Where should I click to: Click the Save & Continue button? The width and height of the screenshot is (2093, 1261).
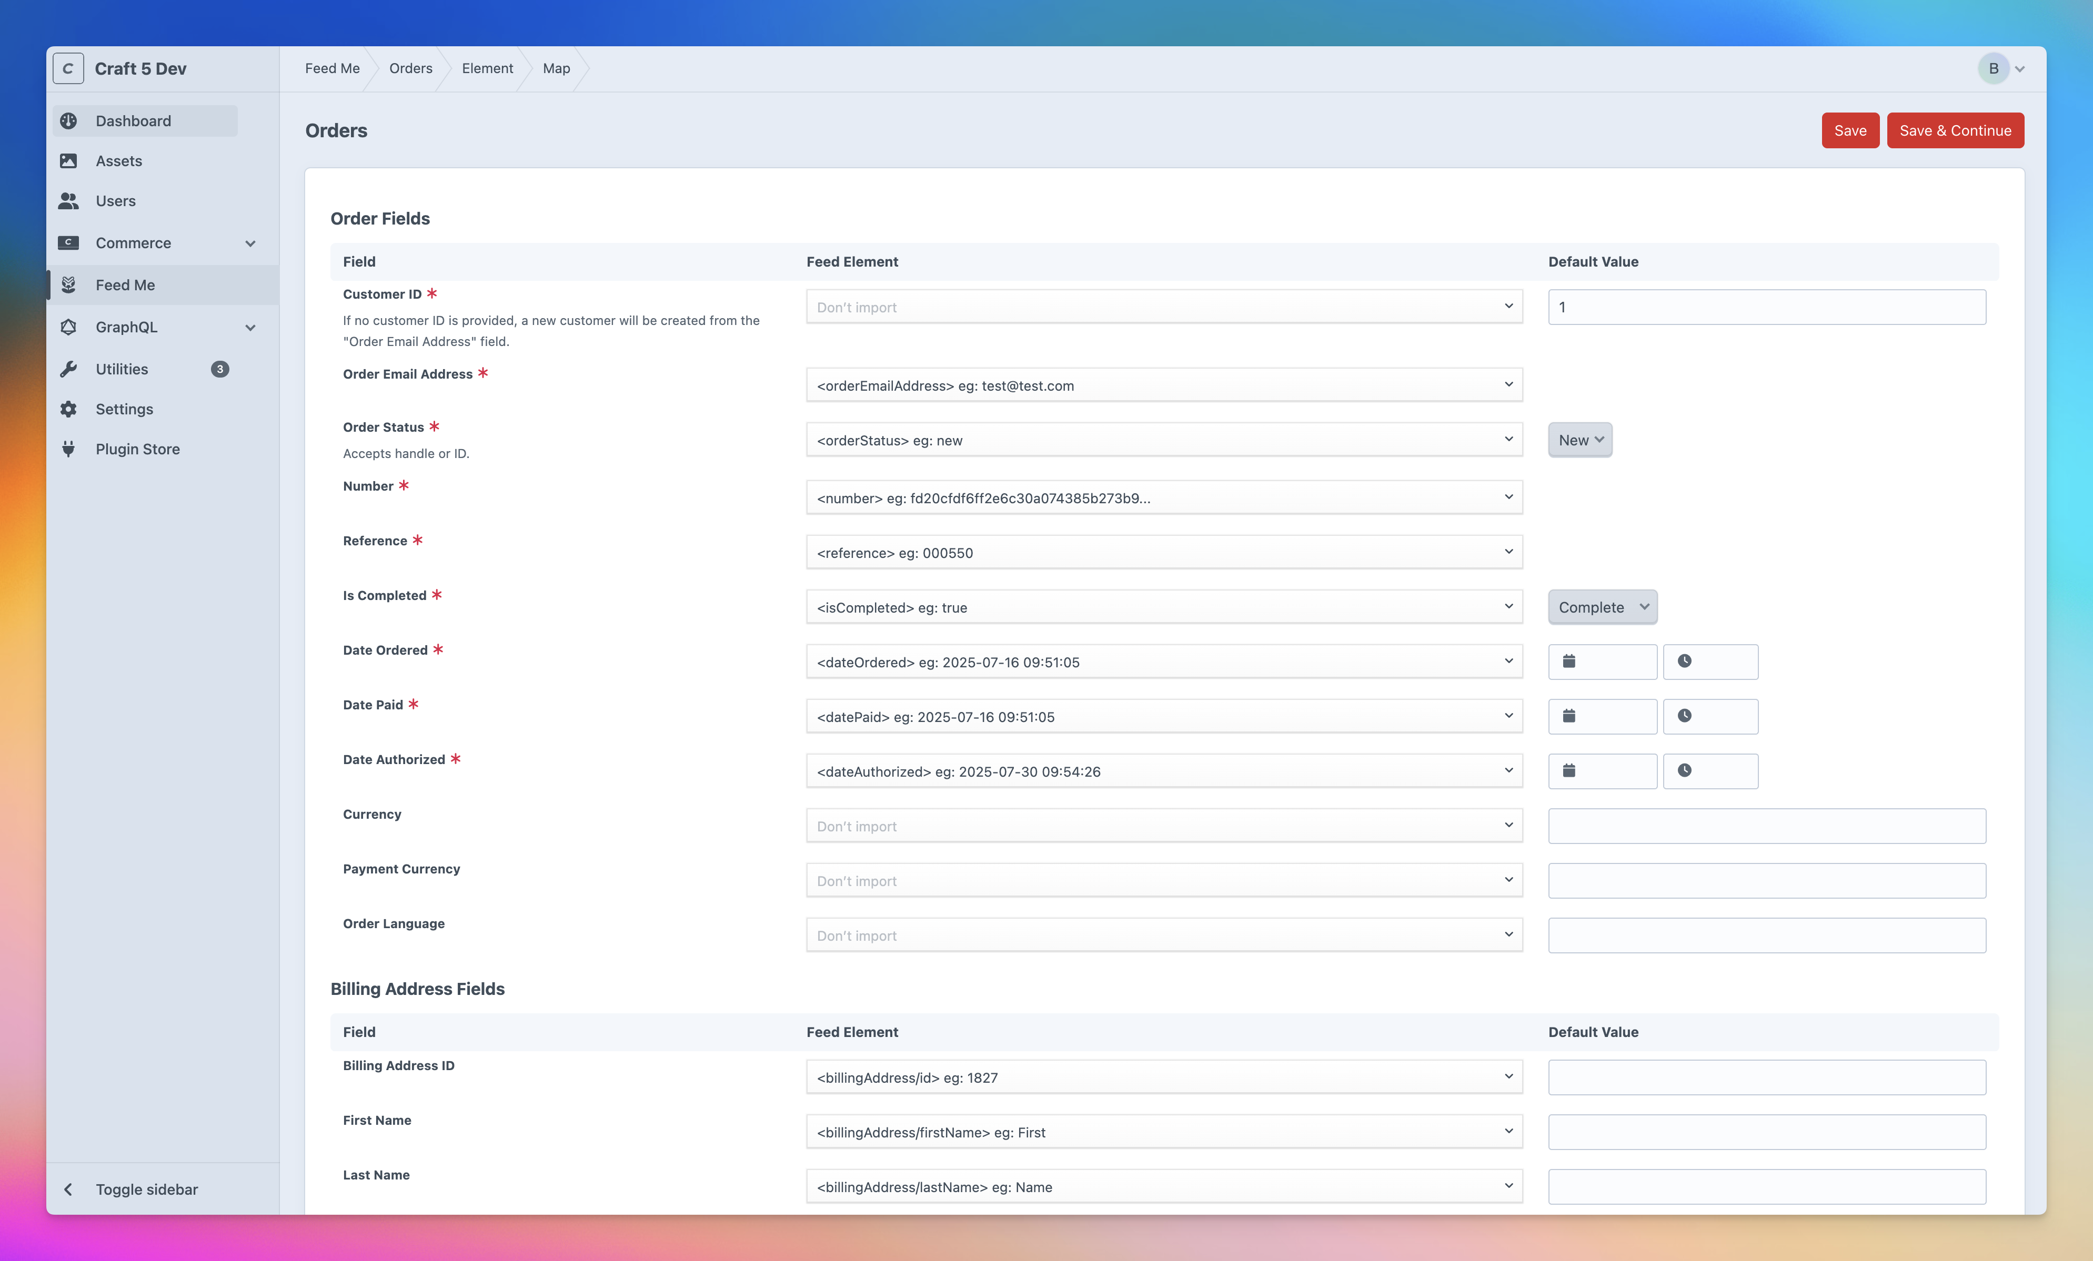pyautogui.click(x=1955, y=130)
